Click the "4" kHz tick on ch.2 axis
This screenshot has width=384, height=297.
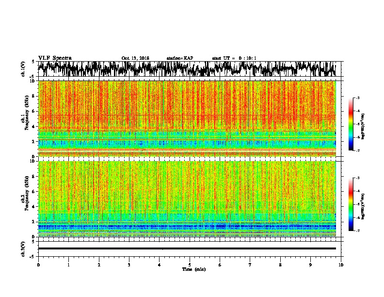(x=34, y=207)
